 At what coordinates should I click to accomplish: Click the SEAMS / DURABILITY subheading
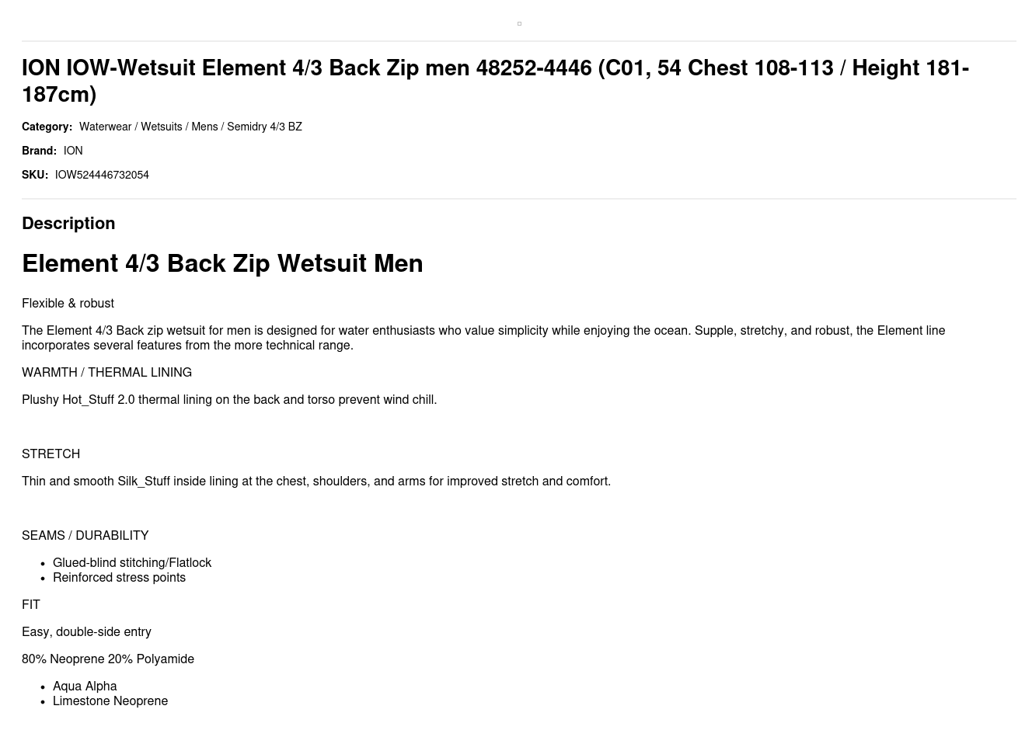pos(85,536)
